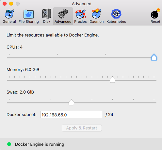Click the Memory slider handle
The width and height of the screenshot is (162, 150).
[x=112, y=80]
